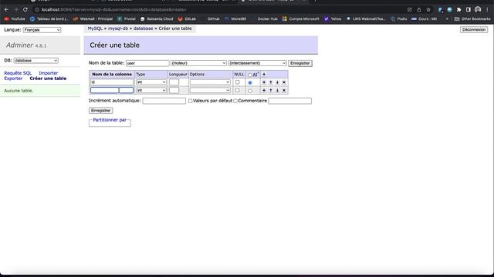Screen dimensions: 494x277
Task: Open the browser profile avatar
Action: click(x=478, y=10)
